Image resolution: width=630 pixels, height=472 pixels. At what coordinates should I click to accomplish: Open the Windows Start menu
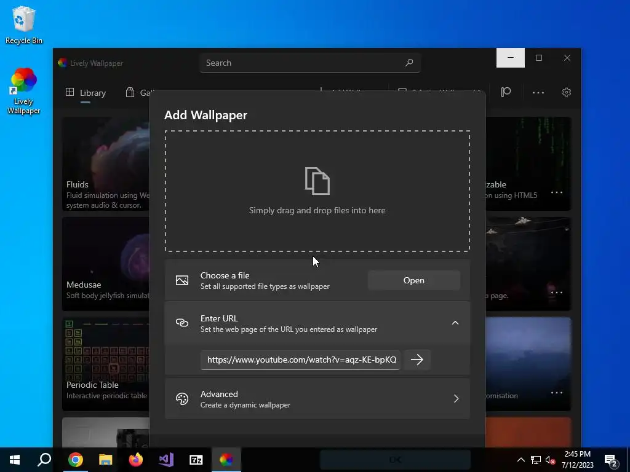15,460
